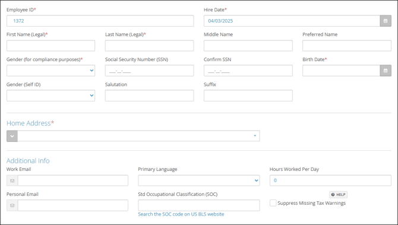Screen dimensions: 398x225
Task: Click the Additional Info section heading
Action: tap(28, 161)
